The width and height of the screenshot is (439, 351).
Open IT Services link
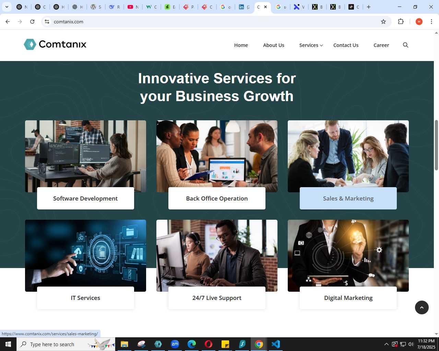[x=85, y=298]
